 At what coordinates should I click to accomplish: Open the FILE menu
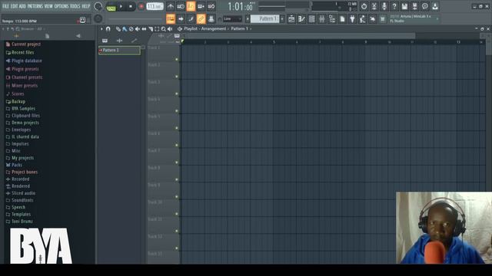5,6
